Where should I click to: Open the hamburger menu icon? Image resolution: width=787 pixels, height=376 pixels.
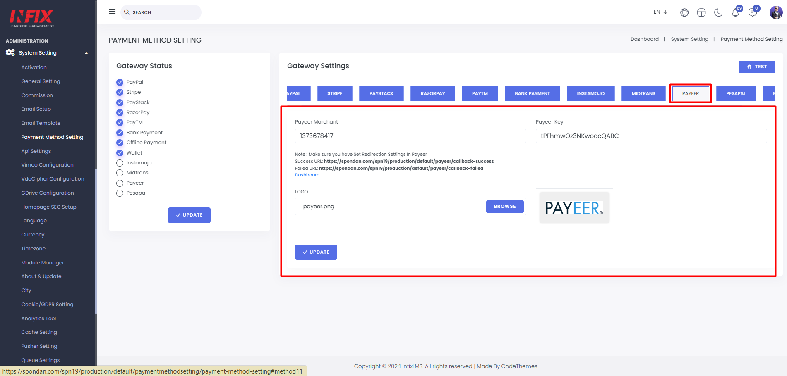click(112, 12)
